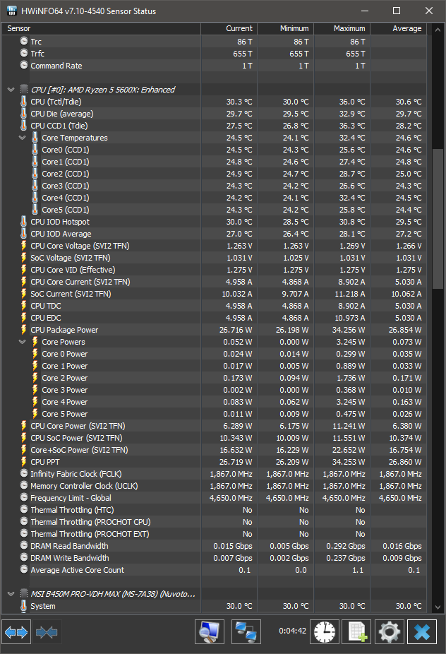The height and width of the screenshot is (654, 446).
Task: Select the CPU EDC row label
Action: click(x=46, y=318)
